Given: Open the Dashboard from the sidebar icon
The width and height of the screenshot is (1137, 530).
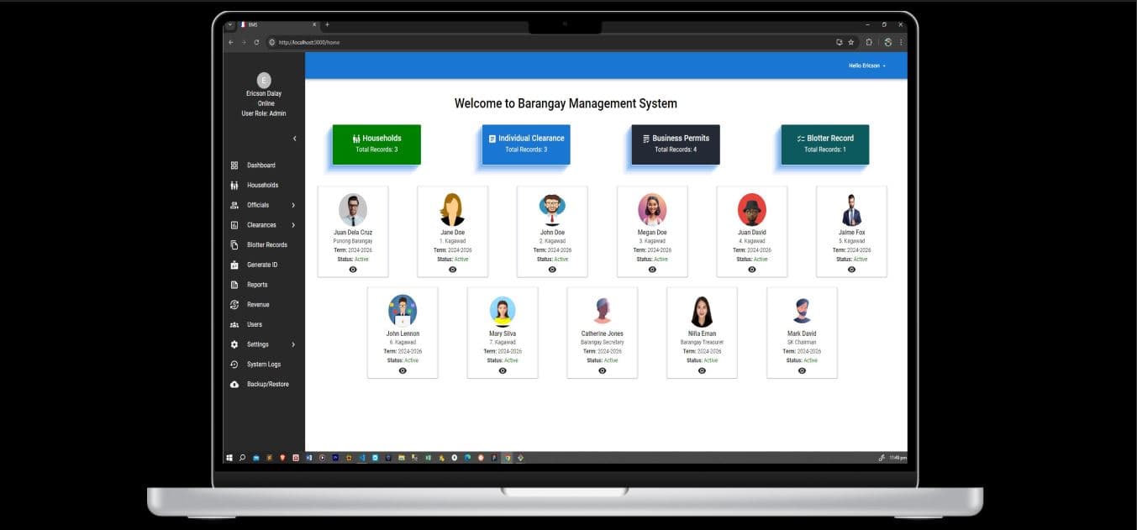Looking at the screenshot, I should [x=236, y=165].
